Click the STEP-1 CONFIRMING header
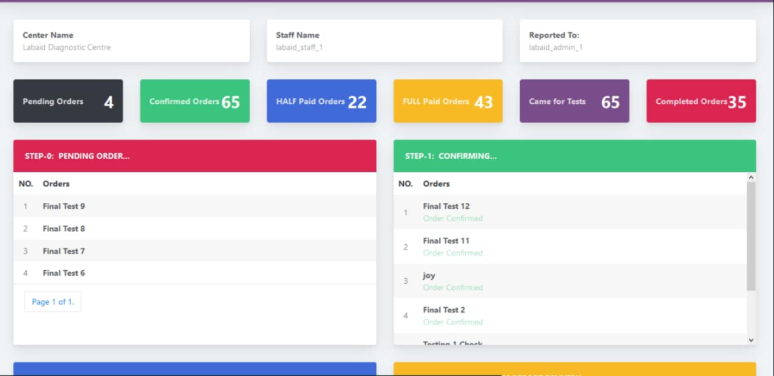This screenshot has height=376, width=774. tap(574, 156)
